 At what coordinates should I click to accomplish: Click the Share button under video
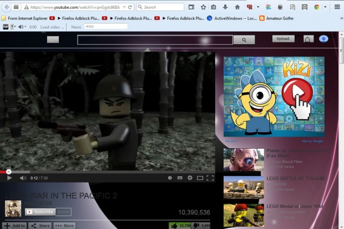[x=40, y=226]
